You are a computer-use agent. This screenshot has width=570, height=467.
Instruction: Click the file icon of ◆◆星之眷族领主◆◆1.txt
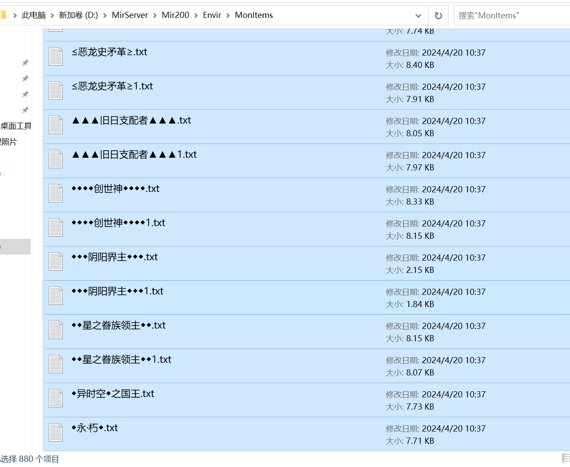56,364
